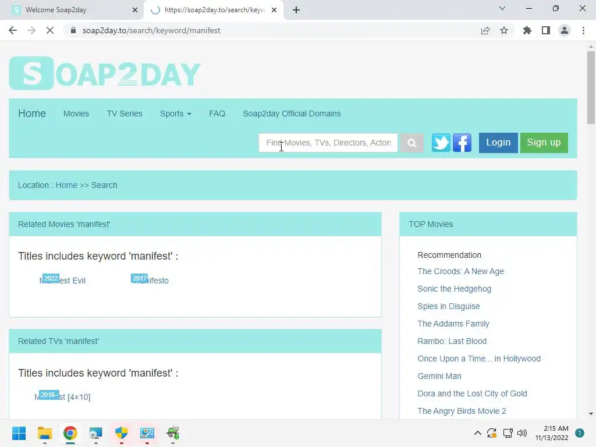The width and height of the screenshot is (596, 447).
Task: Click the network tray icon
Action: [508, 433]
